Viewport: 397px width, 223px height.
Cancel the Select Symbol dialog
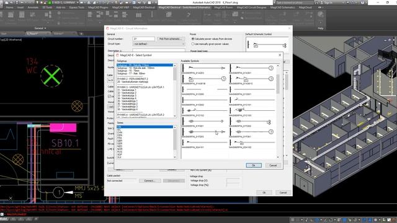click(273, 165)
